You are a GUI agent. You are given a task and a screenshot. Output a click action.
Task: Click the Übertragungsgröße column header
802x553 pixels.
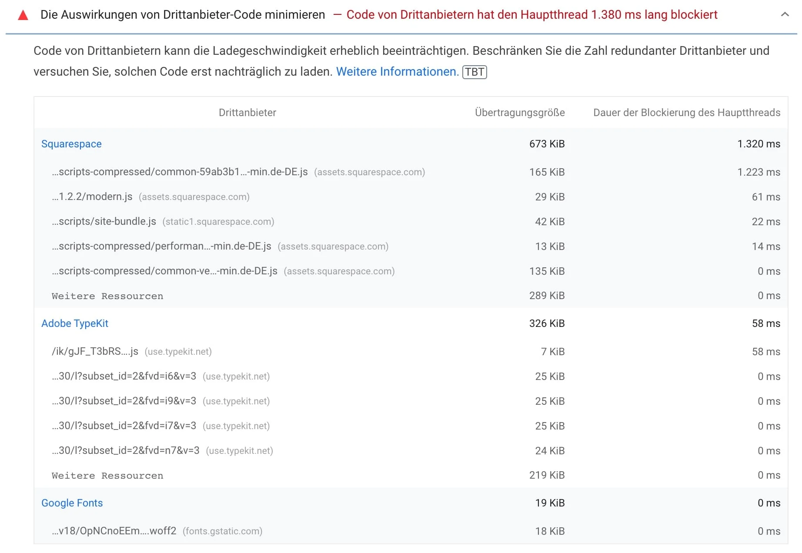(x=519, y=113)
